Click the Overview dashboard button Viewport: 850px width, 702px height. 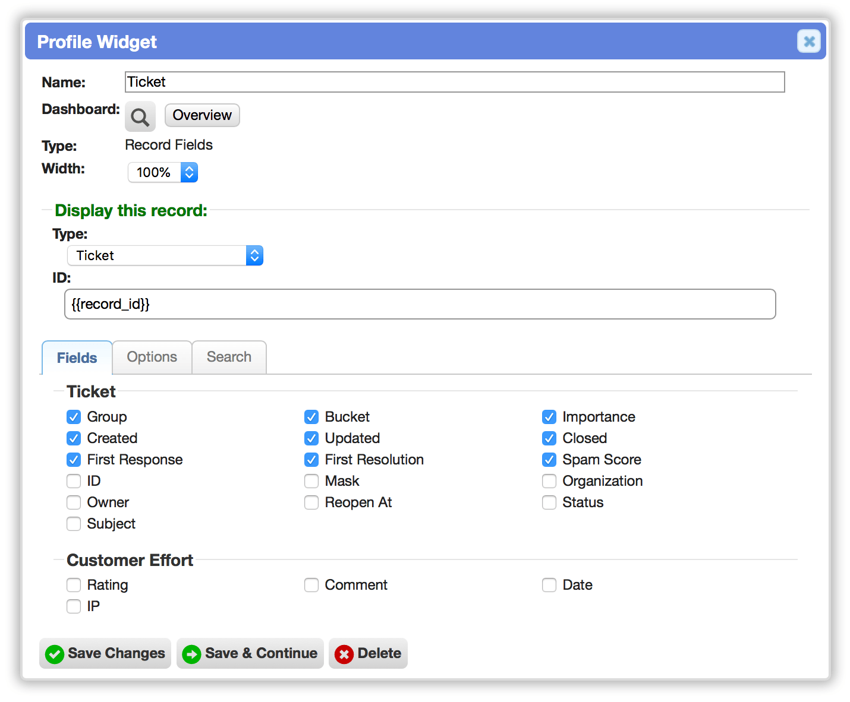coord(202,115)
